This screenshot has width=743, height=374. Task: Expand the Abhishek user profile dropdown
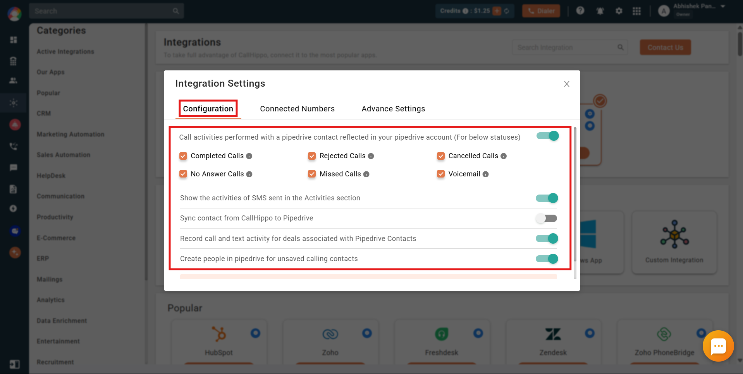pyautogui.click(x=723, y=7)
